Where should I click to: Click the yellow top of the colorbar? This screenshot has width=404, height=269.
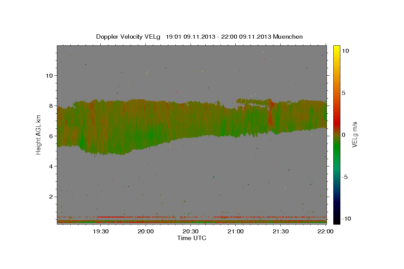(337, 49)
